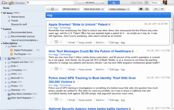Expand Gadgets and Tech folder
This screenshot has width=174, height=110.
(x=6, y=63)
